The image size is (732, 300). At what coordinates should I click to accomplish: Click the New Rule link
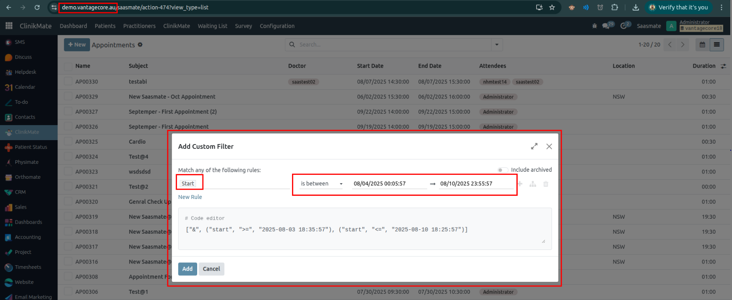pos(190,197)
